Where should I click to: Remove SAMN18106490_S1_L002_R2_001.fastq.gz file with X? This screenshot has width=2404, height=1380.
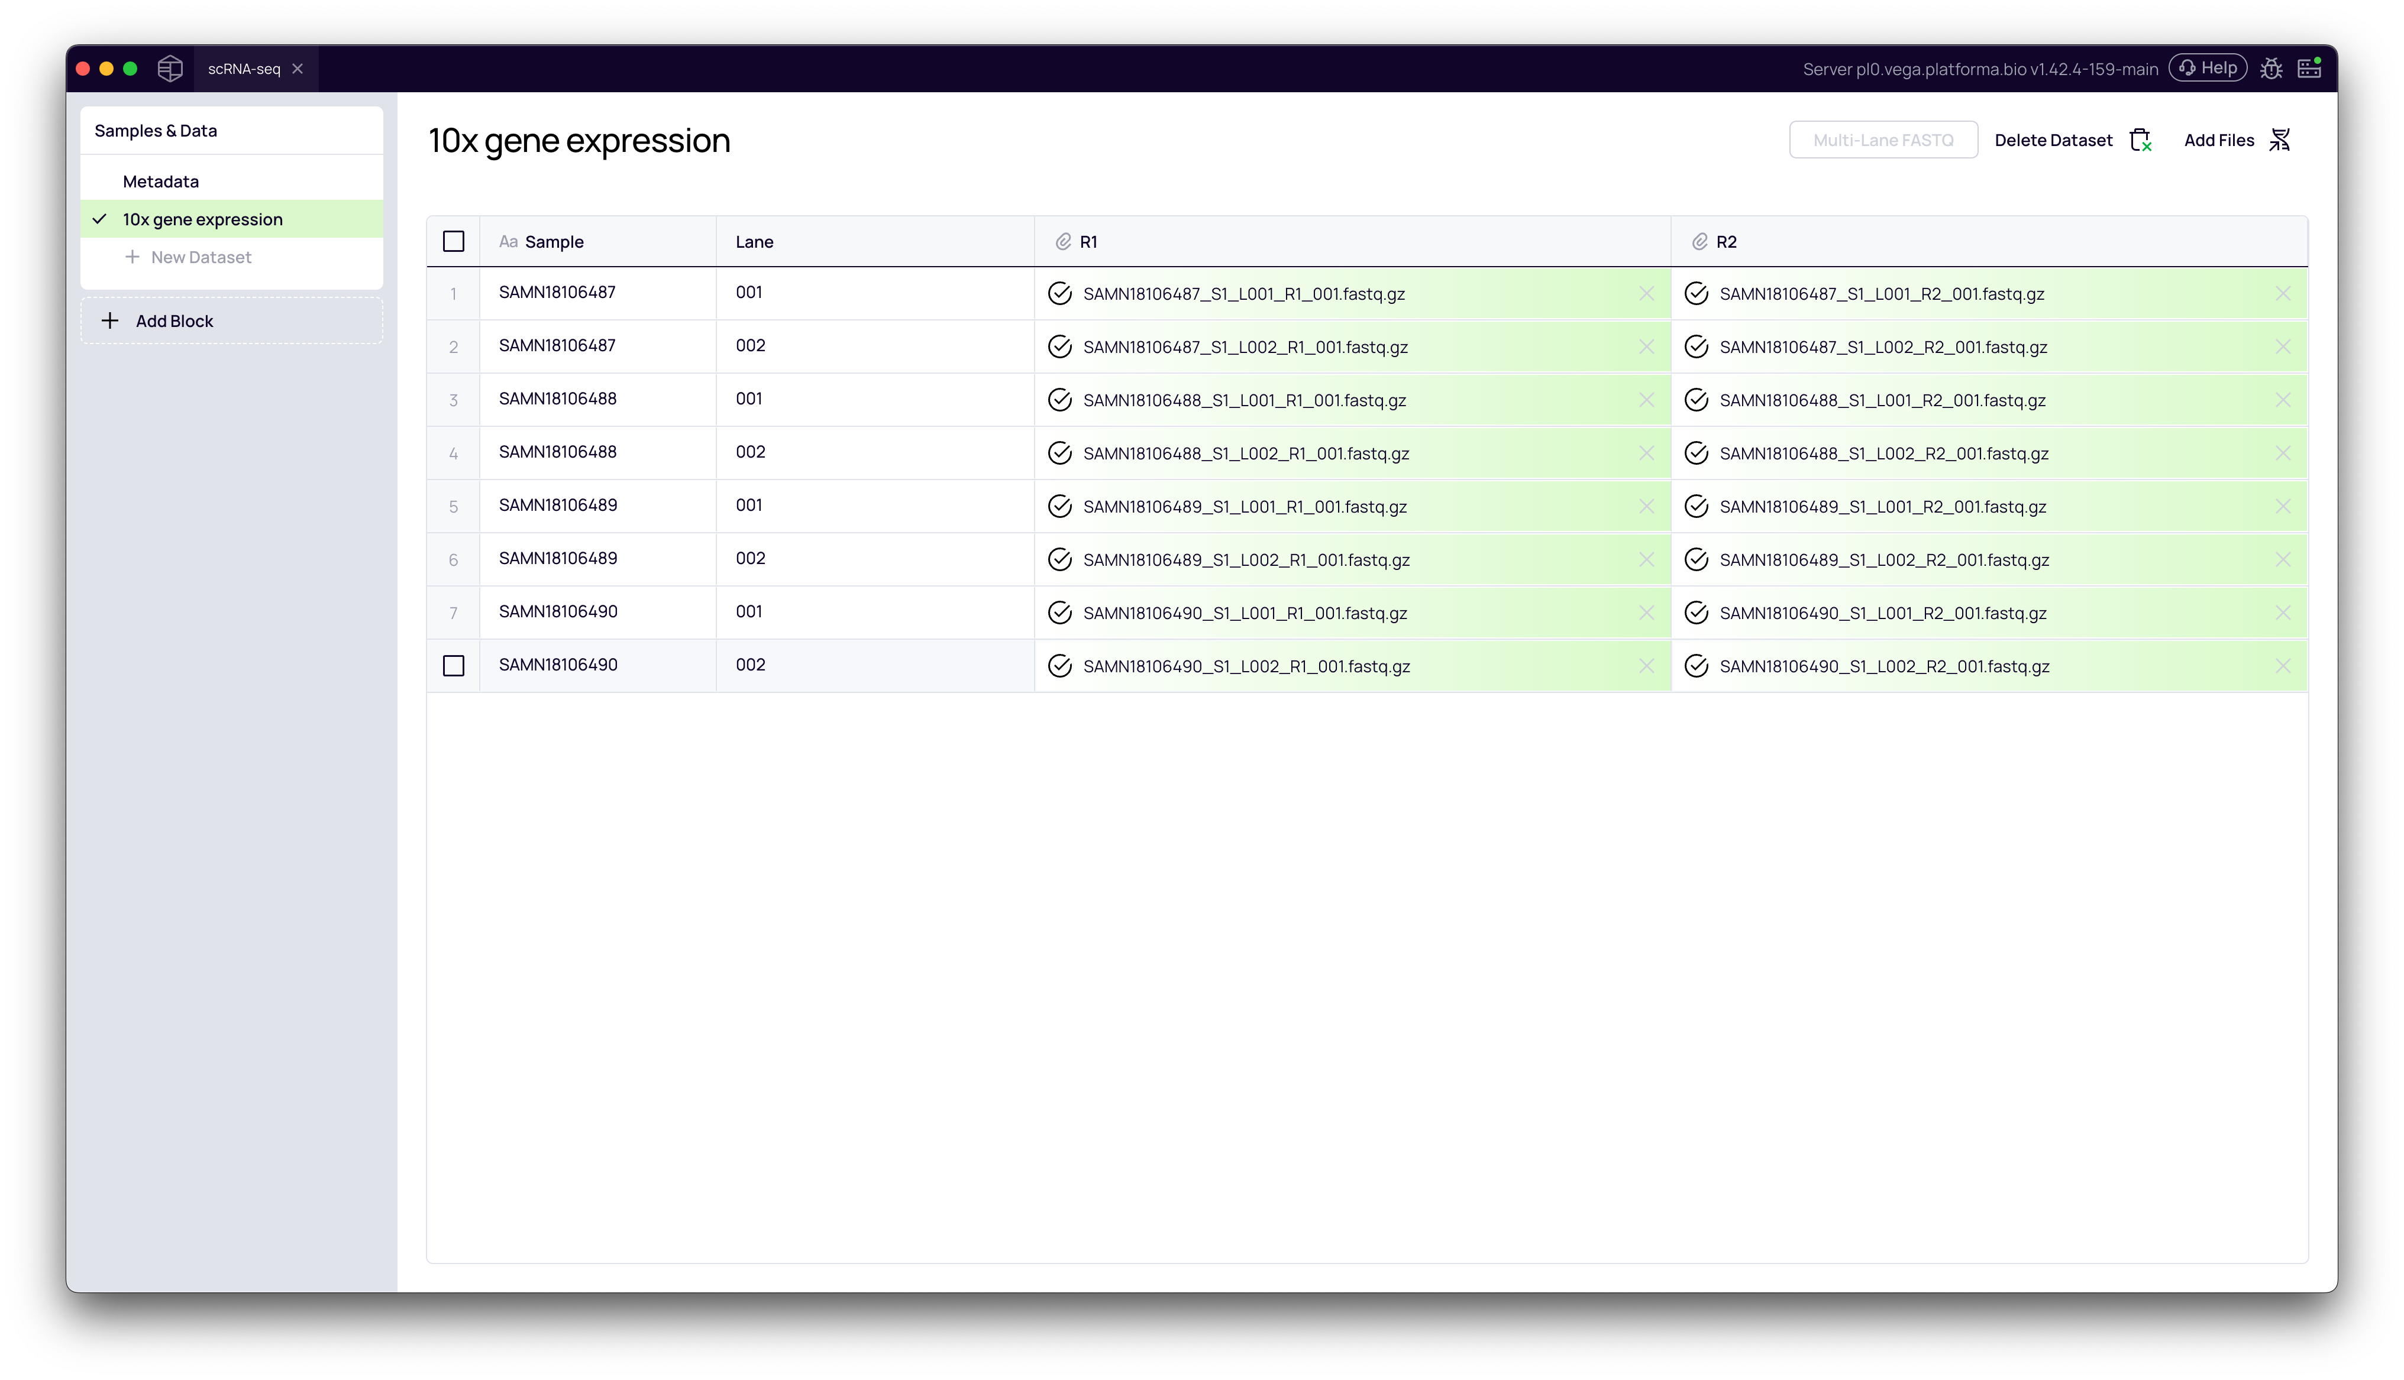pyautogui.click(x=2283, y=666)
